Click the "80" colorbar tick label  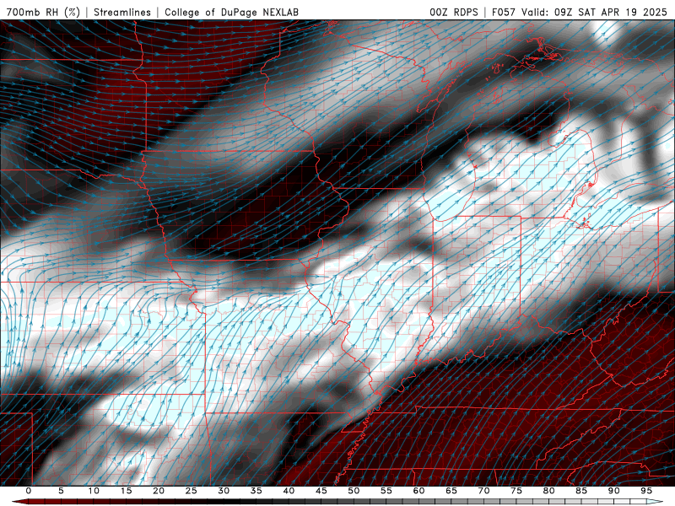point(549,491)
